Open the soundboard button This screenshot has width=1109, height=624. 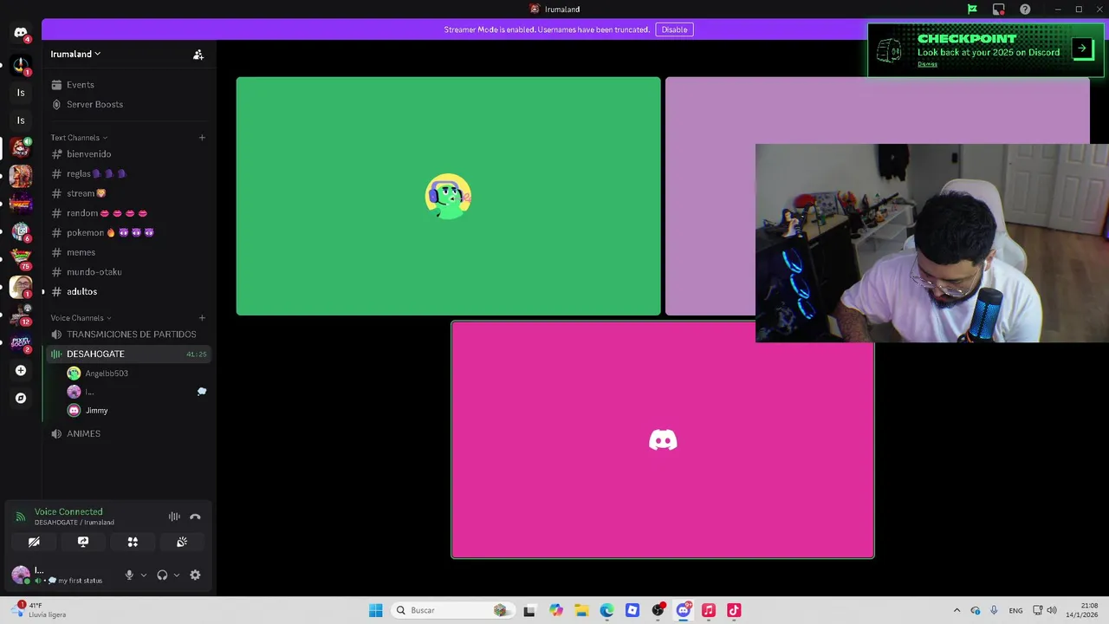pyautogui.click(x=182, y=542)
